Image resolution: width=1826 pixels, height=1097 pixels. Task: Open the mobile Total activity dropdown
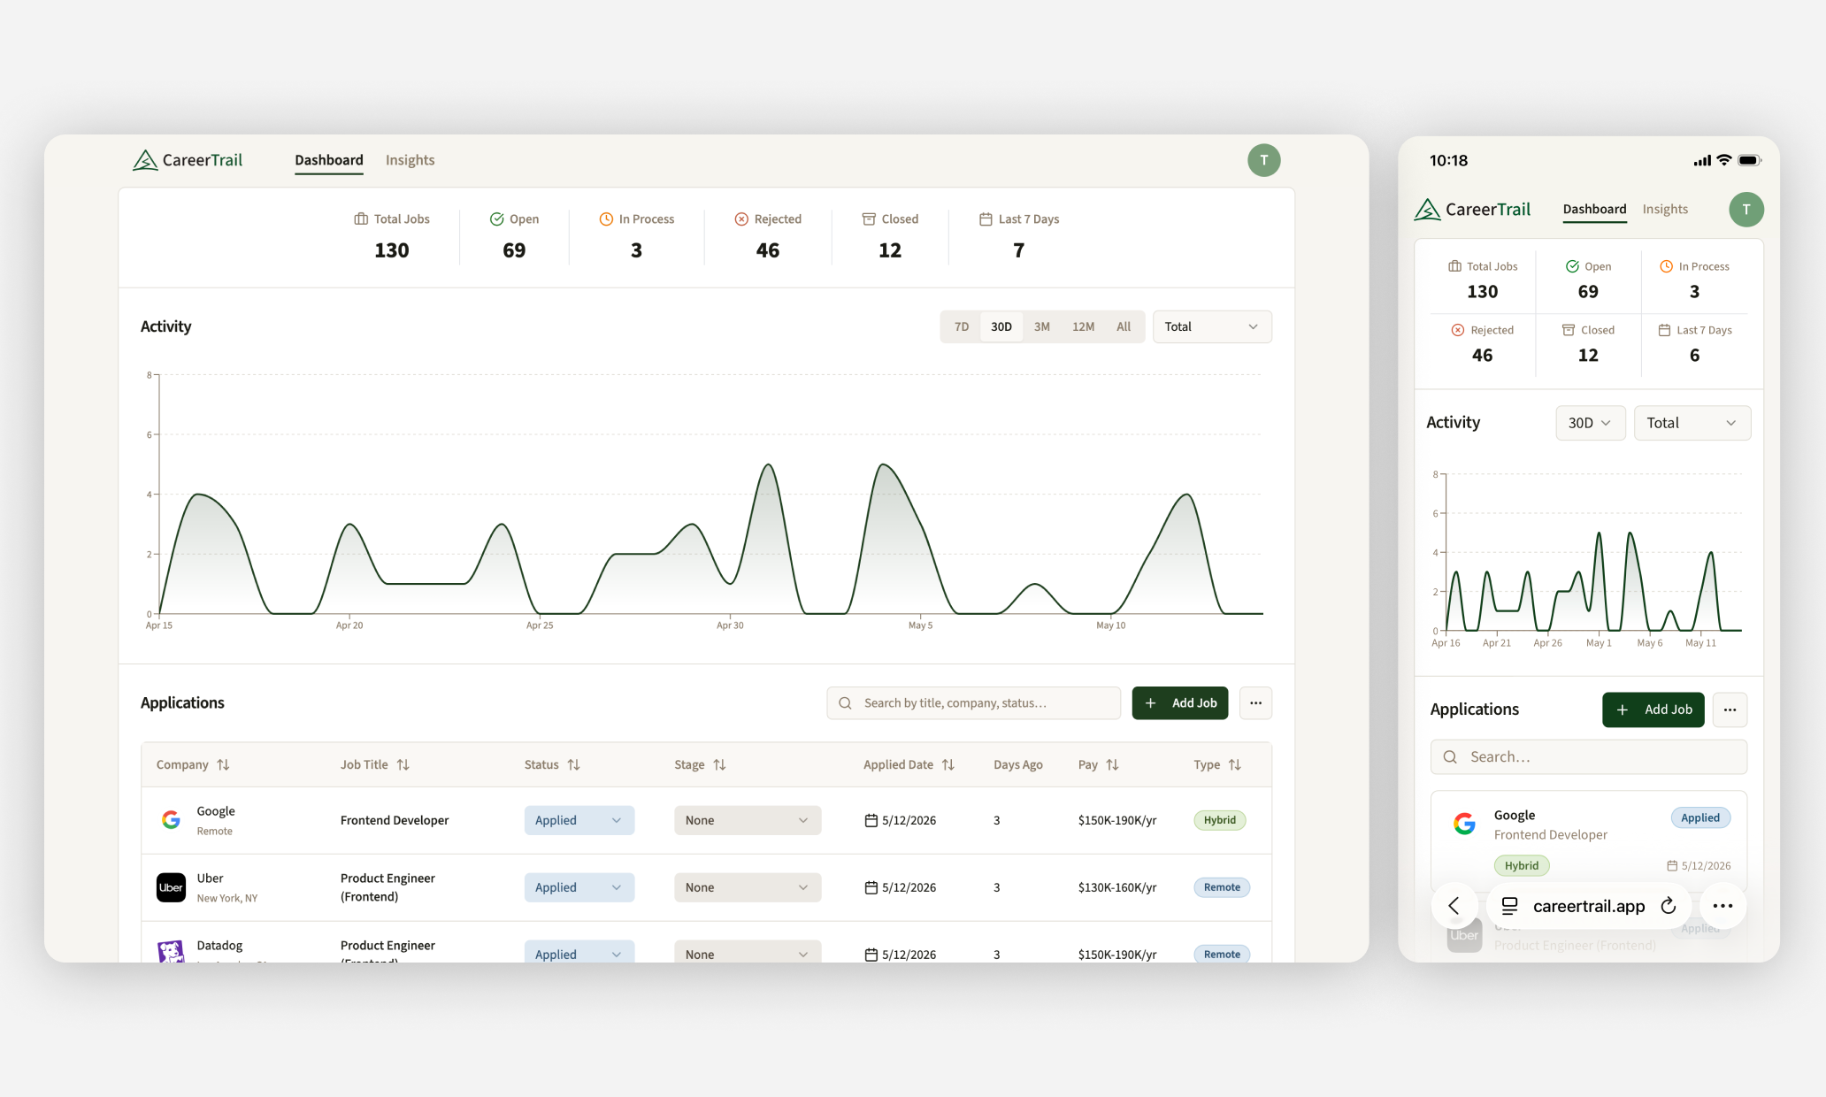[1692, 423]
